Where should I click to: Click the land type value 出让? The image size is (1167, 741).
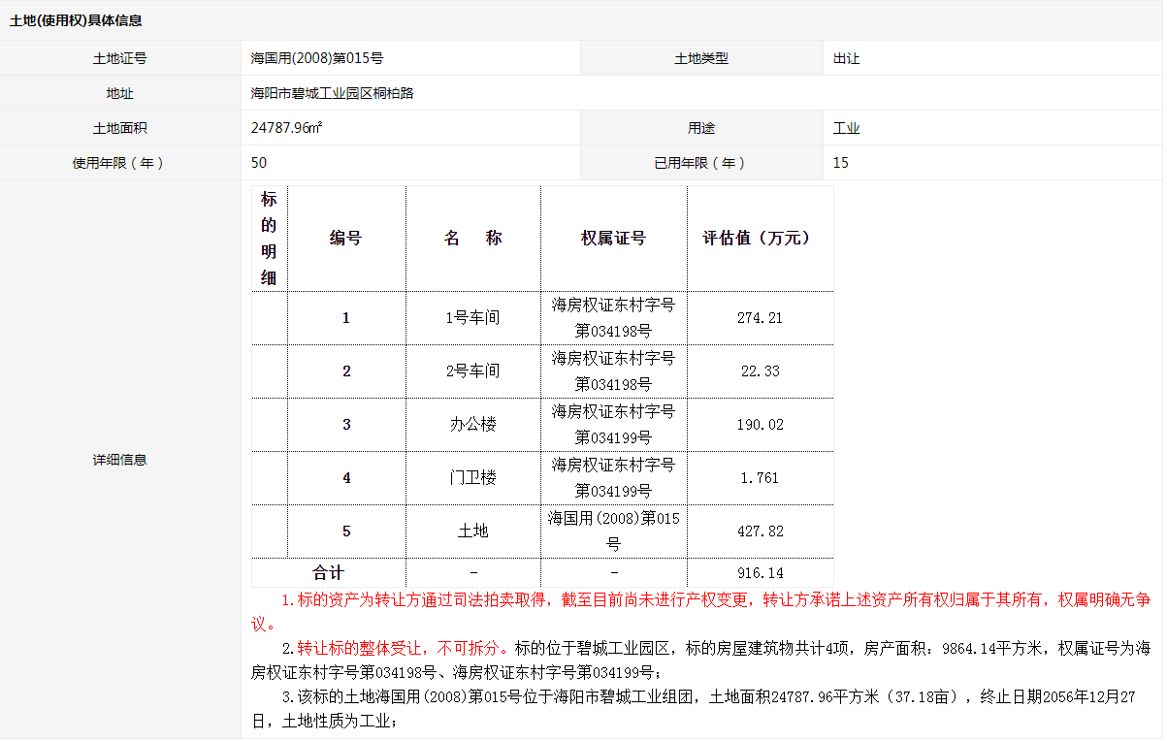(847, 58)
